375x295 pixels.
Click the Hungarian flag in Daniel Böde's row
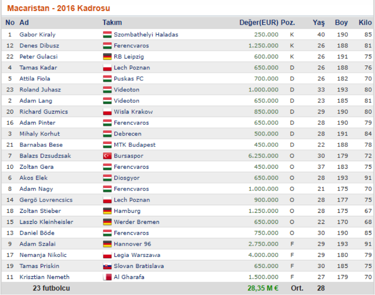[x=107, y=233]
